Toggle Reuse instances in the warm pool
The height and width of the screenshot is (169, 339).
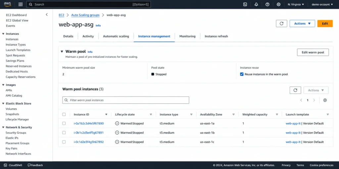pos(242,74)
